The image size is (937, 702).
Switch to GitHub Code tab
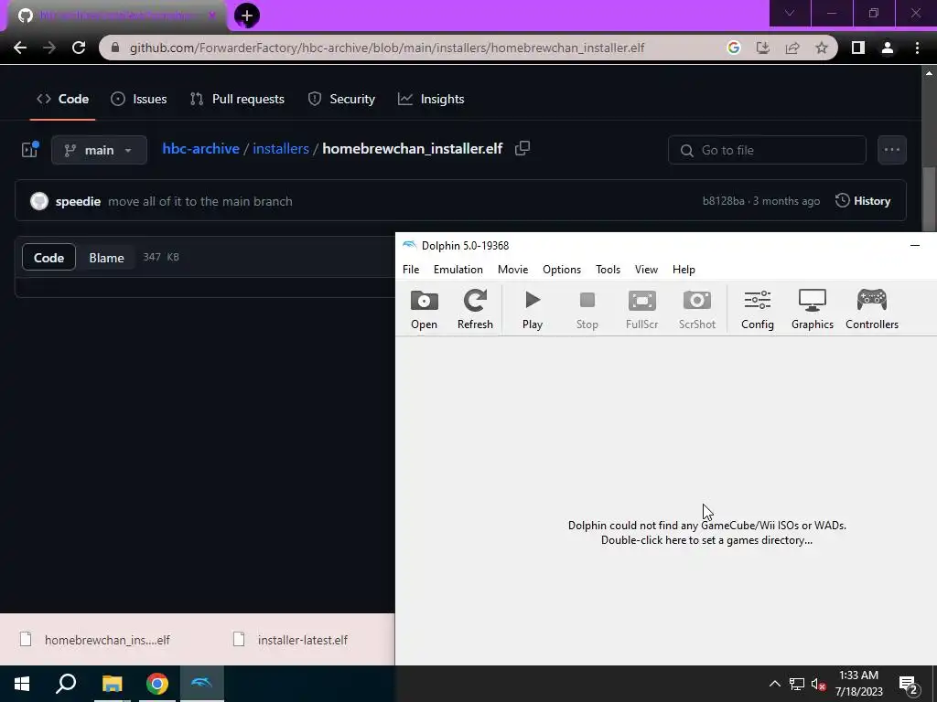tap(63, 99)
